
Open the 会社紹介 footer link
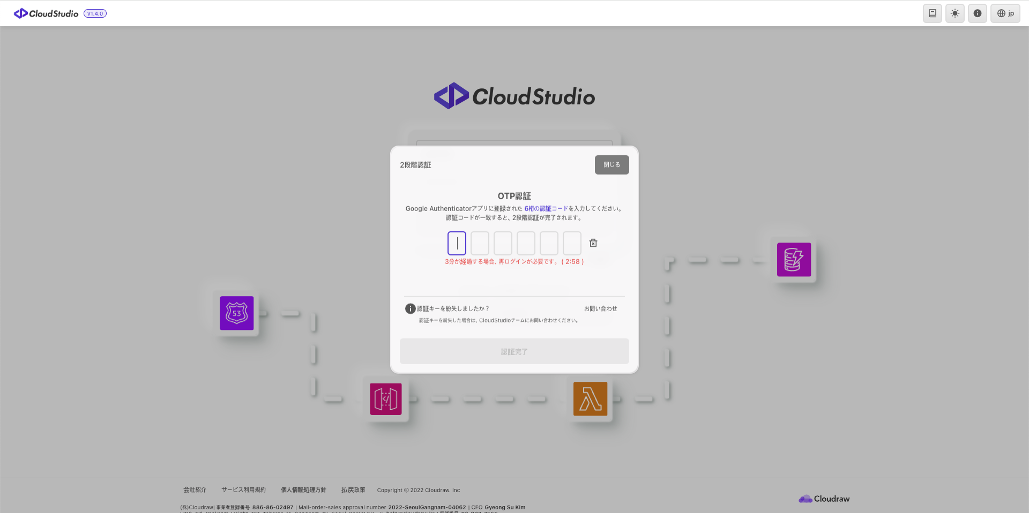point(195,490)
